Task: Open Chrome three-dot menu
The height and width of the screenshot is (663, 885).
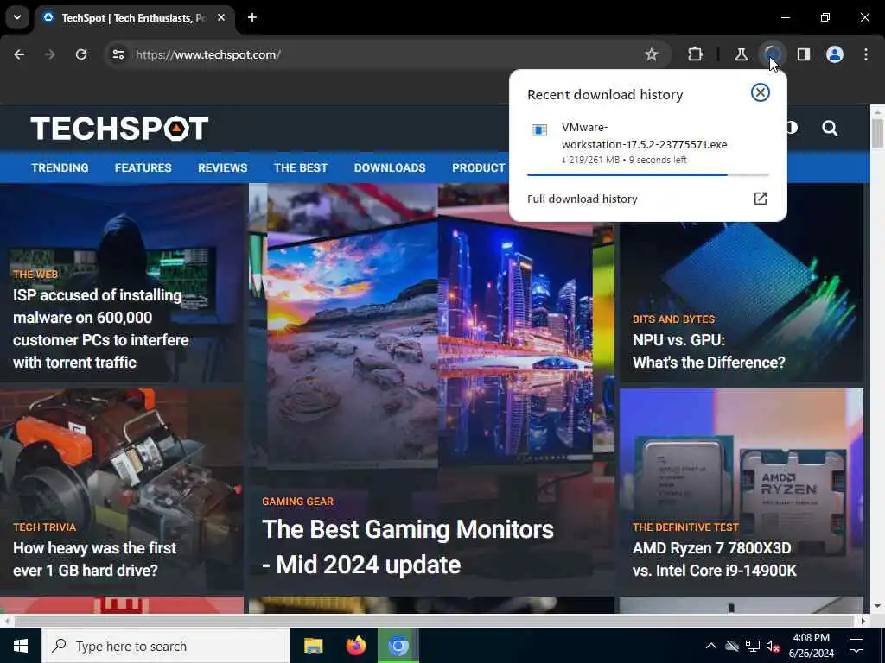Action: 866,54
